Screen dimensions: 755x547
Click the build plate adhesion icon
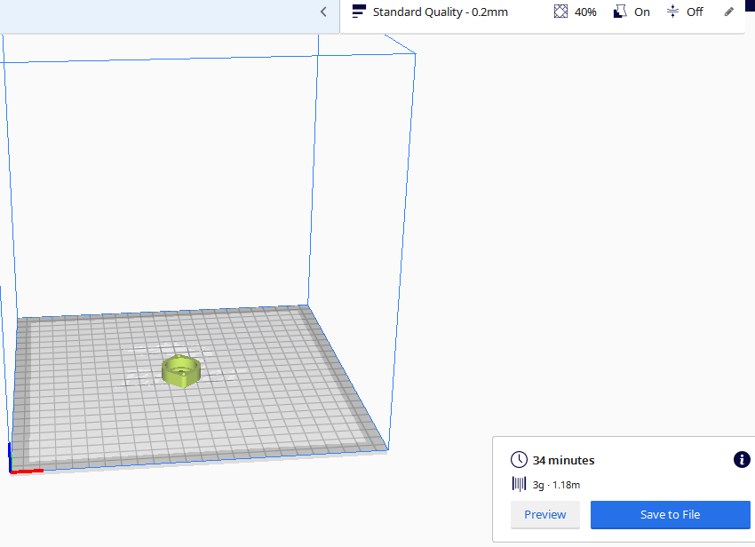(672, 12)
